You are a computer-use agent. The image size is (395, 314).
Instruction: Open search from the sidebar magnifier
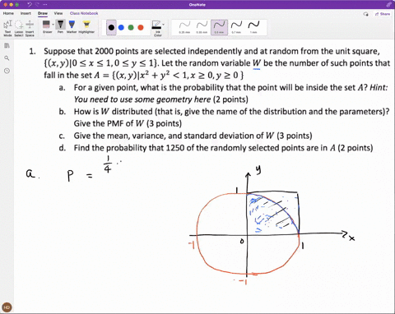[x=7, y=58]
